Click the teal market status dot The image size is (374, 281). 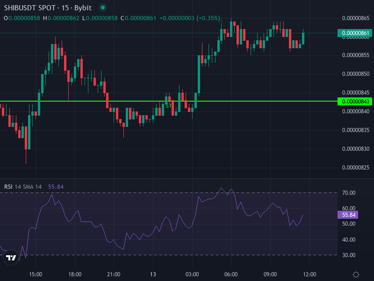coord(102,7)
